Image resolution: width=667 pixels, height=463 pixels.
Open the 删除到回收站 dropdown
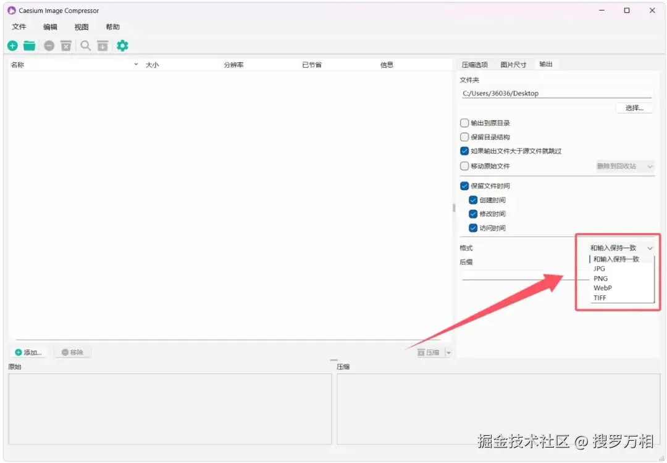(626, 166)
